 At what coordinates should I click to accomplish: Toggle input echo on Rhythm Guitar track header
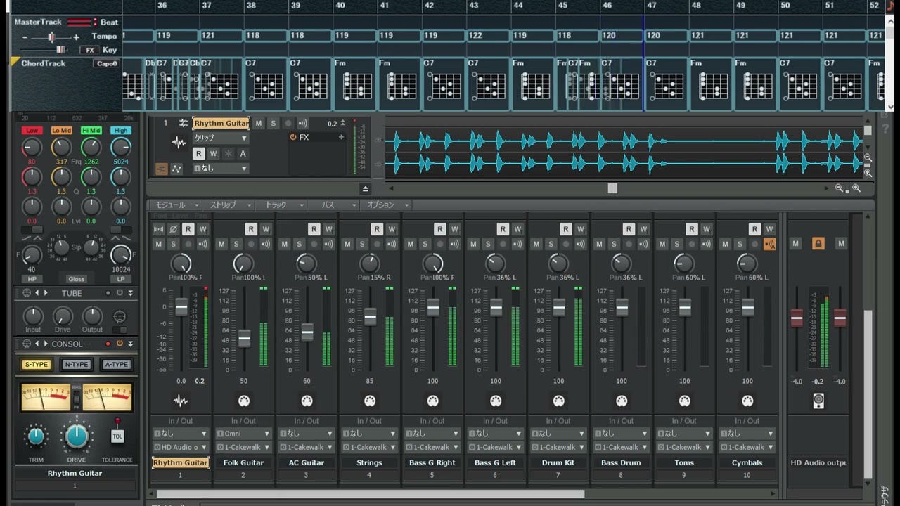pyautogui.click(x=302, y=124)
